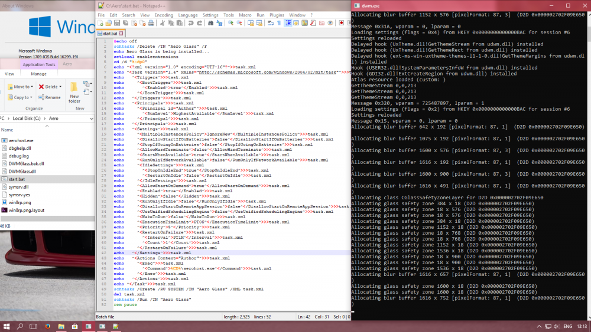Viewport: 591px width, 332px height.
Task: Click the Save file icon in Notepad++ toolbar
Action: (x=118, y=23)
